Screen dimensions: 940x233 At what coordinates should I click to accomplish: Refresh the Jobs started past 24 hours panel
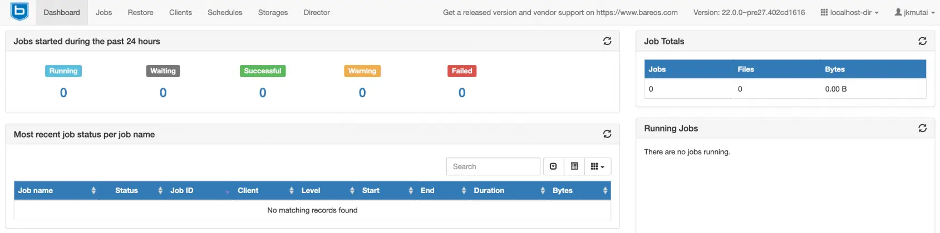(x=607, y=41)
